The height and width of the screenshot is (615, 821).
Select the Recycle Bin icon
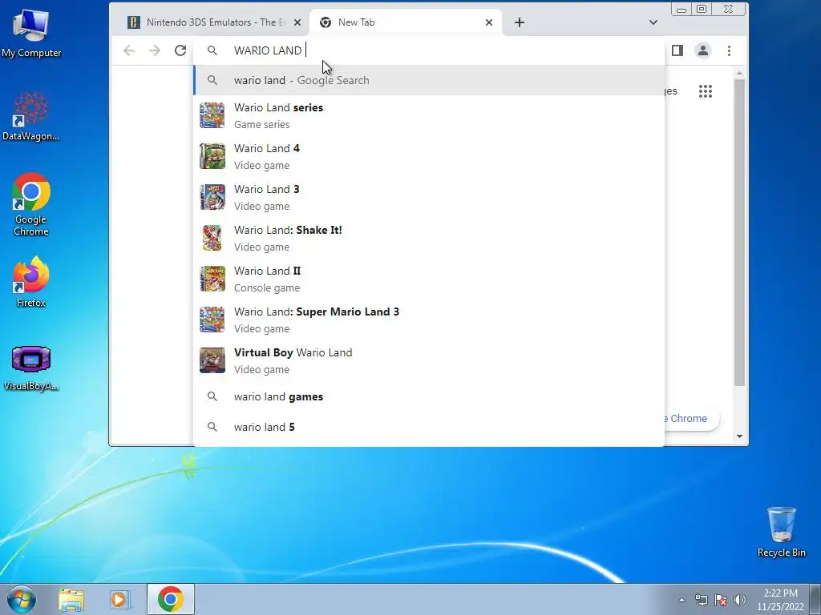781,532
